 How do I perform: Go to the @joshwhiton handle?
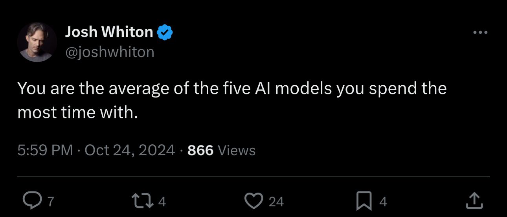[110, 51]
